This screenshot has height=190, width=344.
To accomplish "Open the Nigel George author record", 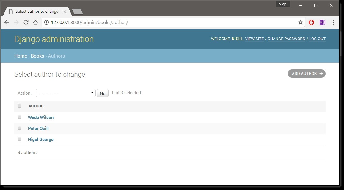I will (41, 139).
